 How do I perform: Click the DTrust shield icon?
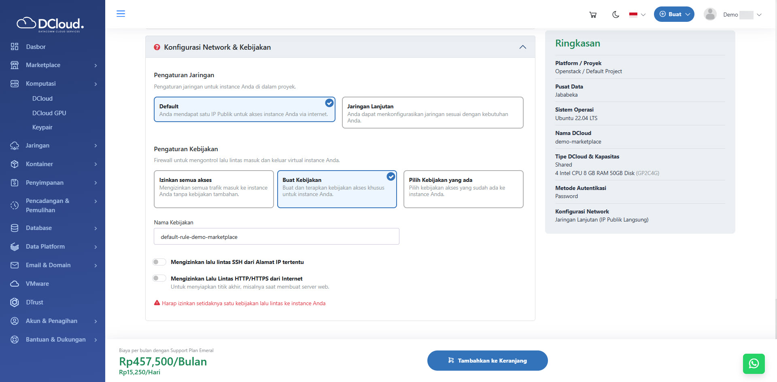[15, 302]
